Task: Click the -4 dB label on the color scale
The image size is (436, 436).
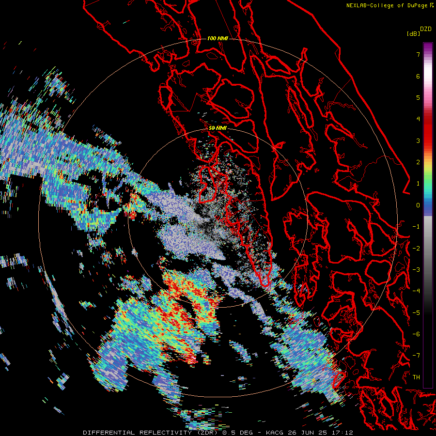Action: point(416,291)
